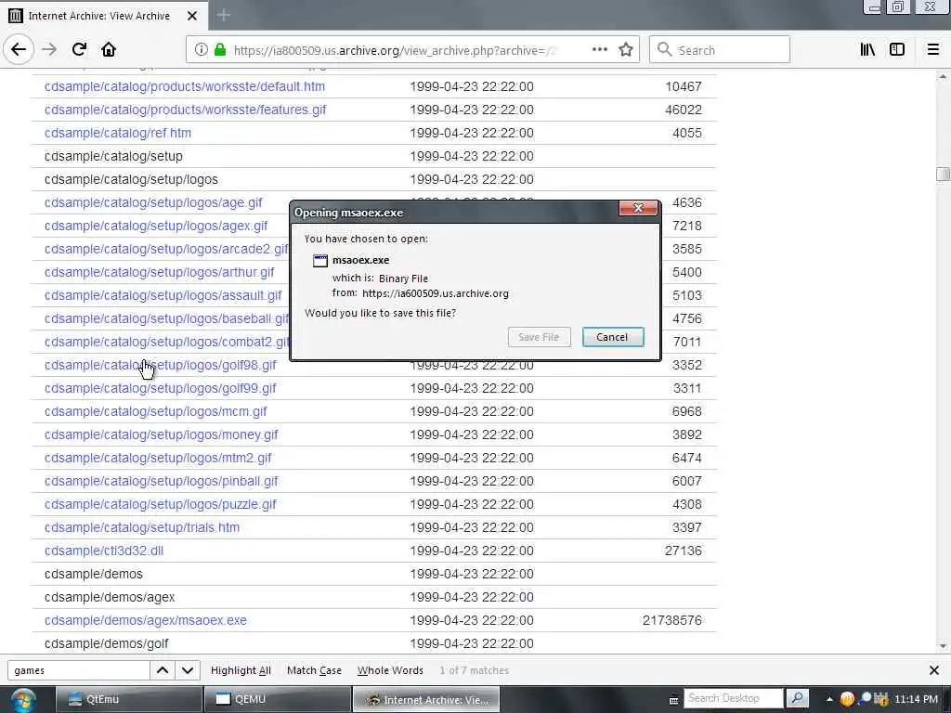This screenshot has width=951, height=713.
Task: Close the Opening msaoex.exe dialog
Action: (638, 208)
